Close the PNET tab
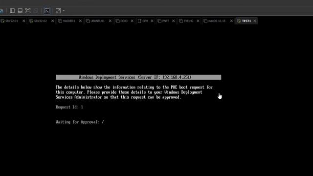Viewport: 313px width, 176px height. click(x=174, y=21)
